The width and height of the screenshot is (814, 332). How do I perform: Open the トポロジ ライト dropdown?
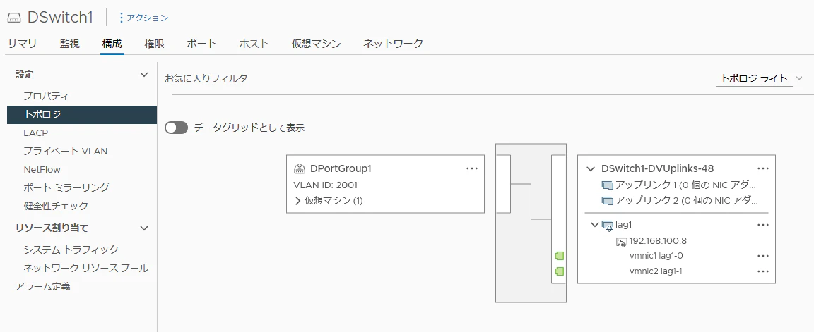[x=760, y=79]
